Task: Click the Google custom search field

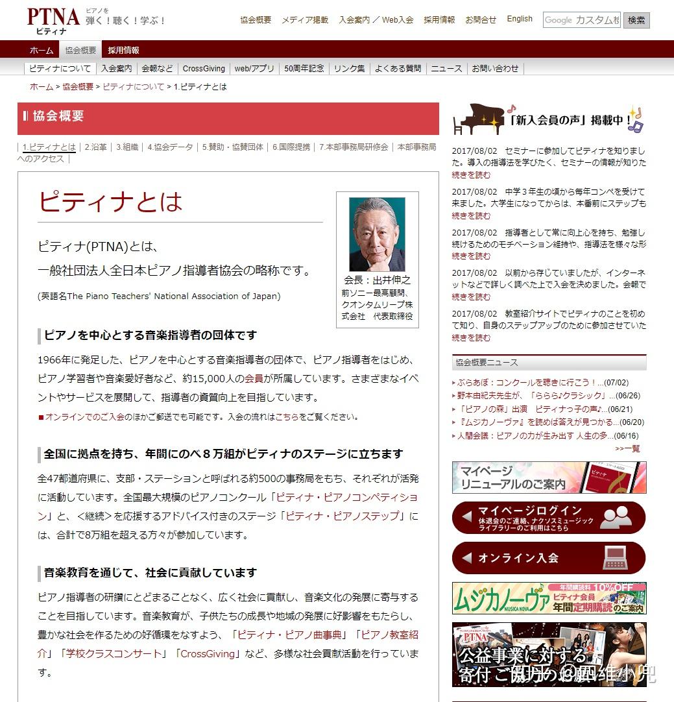Action: (x=581, y=20)
